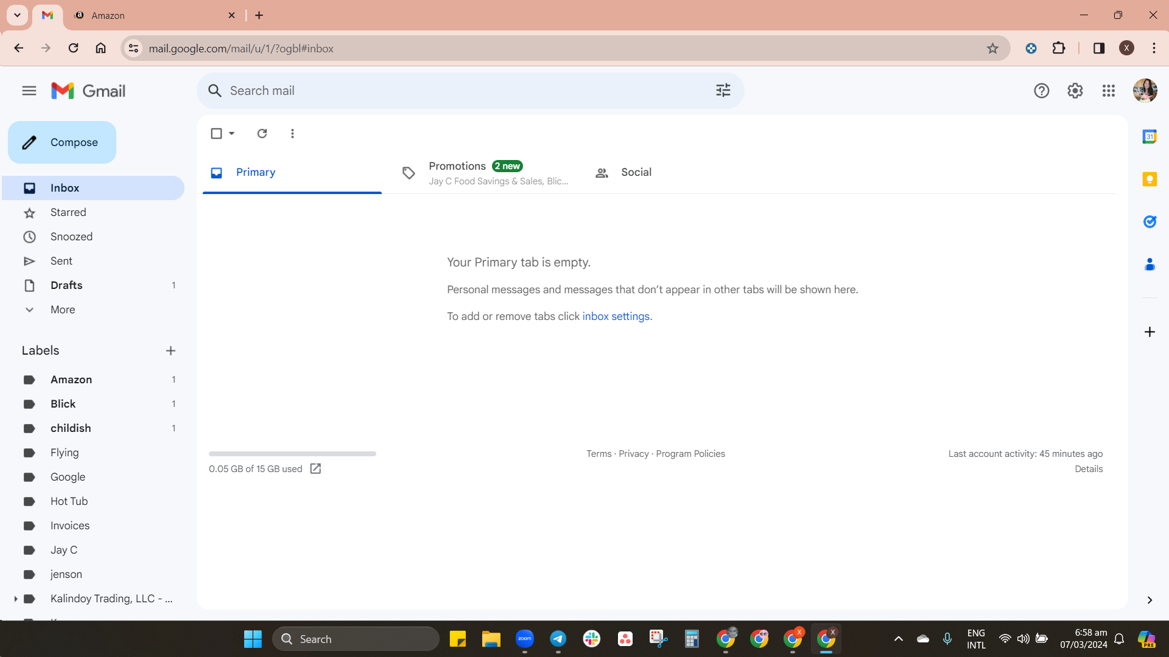Open the Windows Start menu
The width and height of the screenshot is (1169, 657).
click(253, 639)
